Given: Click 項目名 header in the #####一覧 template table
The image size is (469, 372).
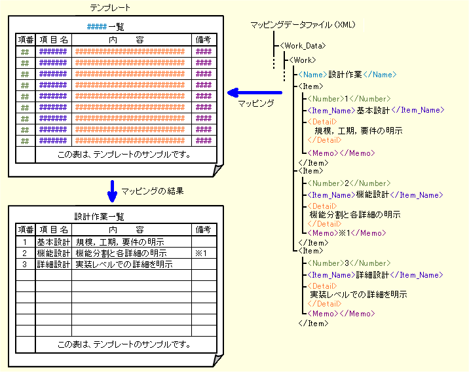Looking at the screenshot, I should pyautogui.click(x=54, y=40).
